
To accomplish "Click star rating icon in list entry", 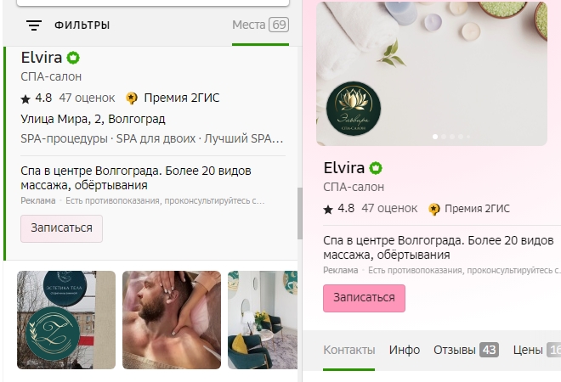I will [x=25, y=99].
